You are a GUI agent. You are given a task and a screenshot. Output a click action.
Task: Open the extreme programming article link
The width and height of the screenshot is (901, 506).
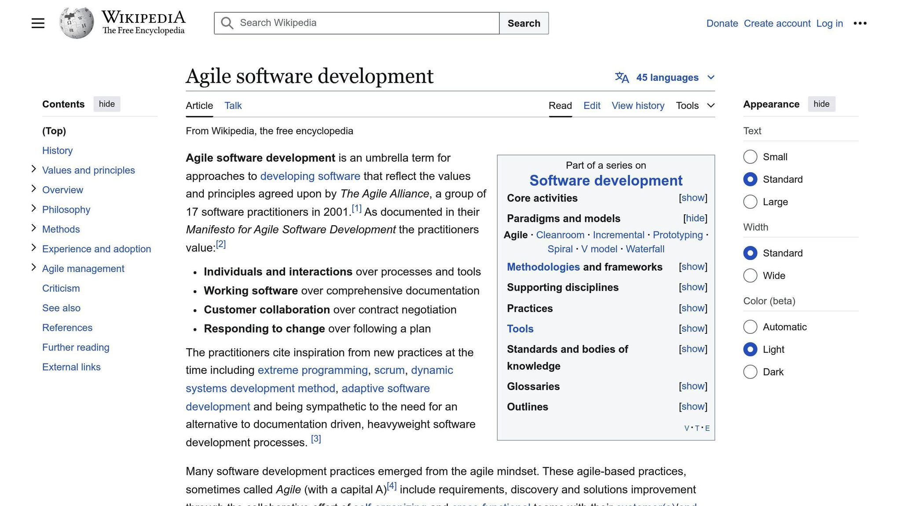pyautogui.click(x=312, y=370)
